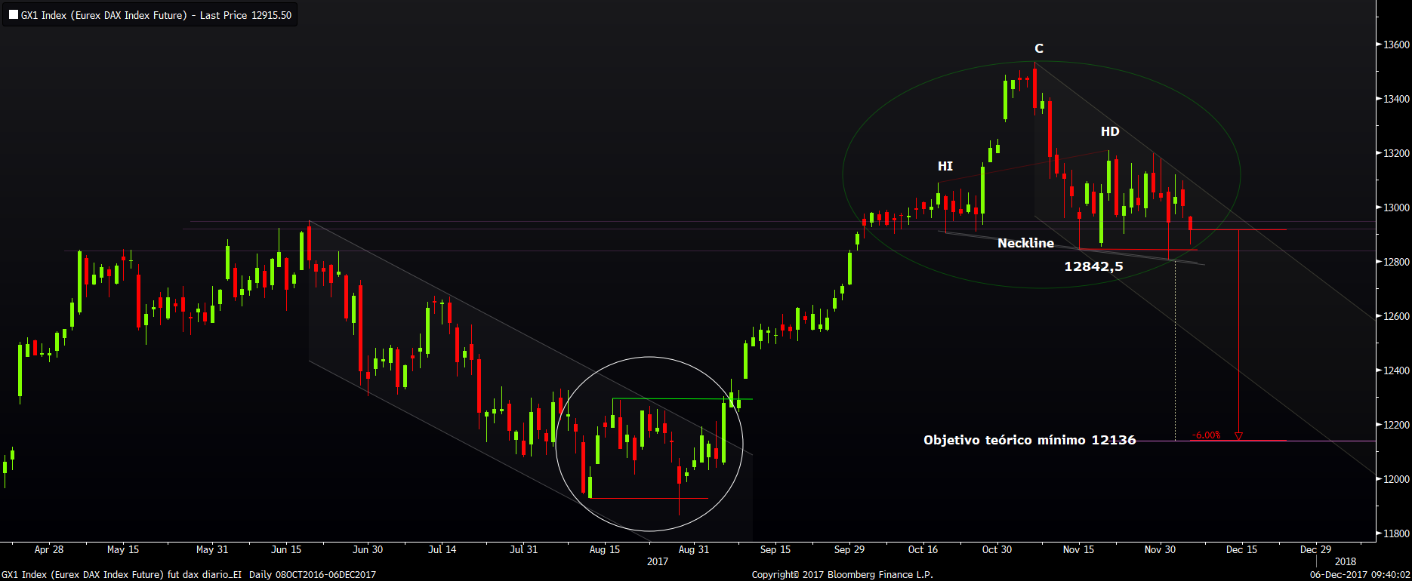Click the 'Apr 28' date axis label
The height and width of the screenshot is (581, 1412).
click(x=49, y=549)
